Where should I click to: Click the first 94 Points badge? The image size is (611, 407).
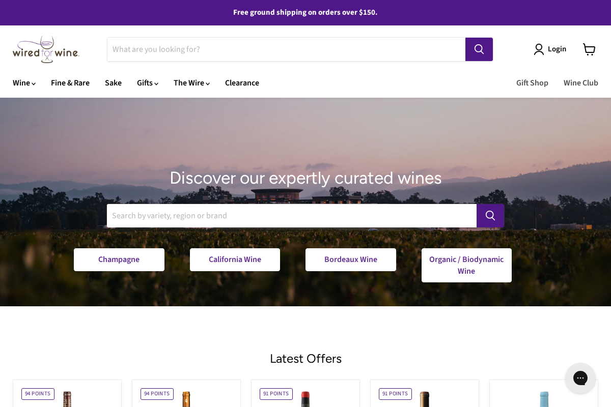point(38,394)
